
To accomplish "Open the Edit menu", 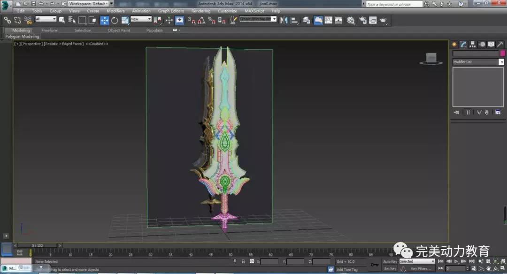I will (21, 11).
